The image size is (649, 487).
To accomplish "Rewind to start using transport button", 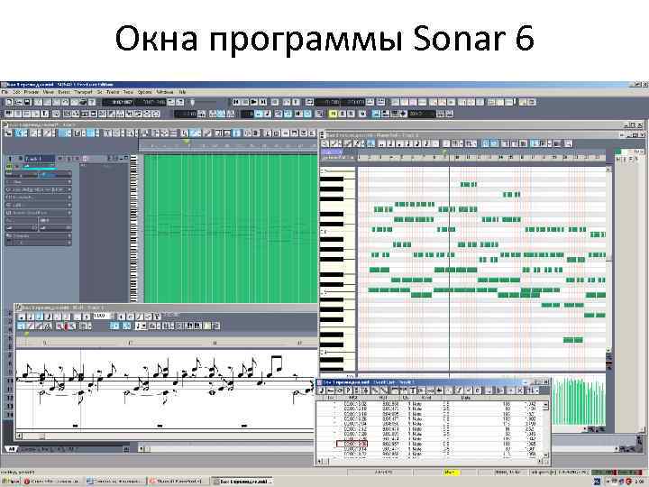I will click(236, 102).
